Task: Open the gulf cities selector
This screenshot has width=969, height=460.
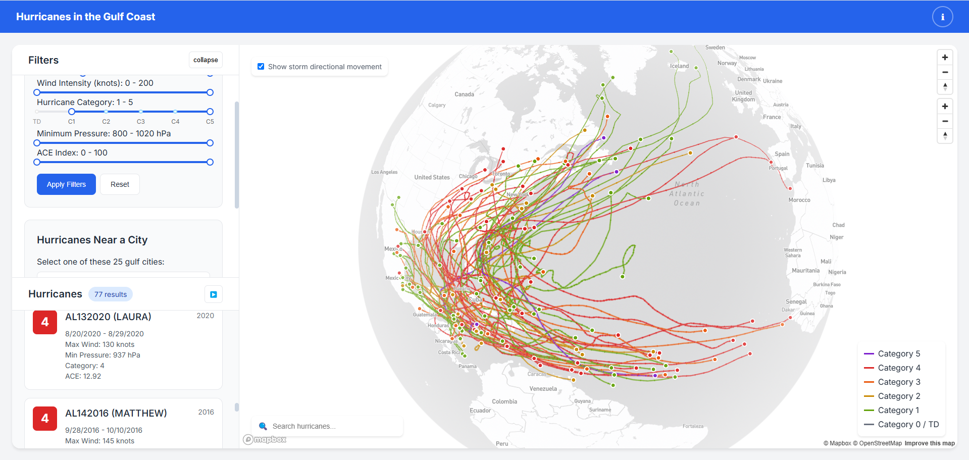Action: [x=123, y=276]
